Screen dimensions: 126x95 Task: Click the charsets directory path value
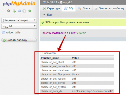pyautogui.click(x=92, y=91)
